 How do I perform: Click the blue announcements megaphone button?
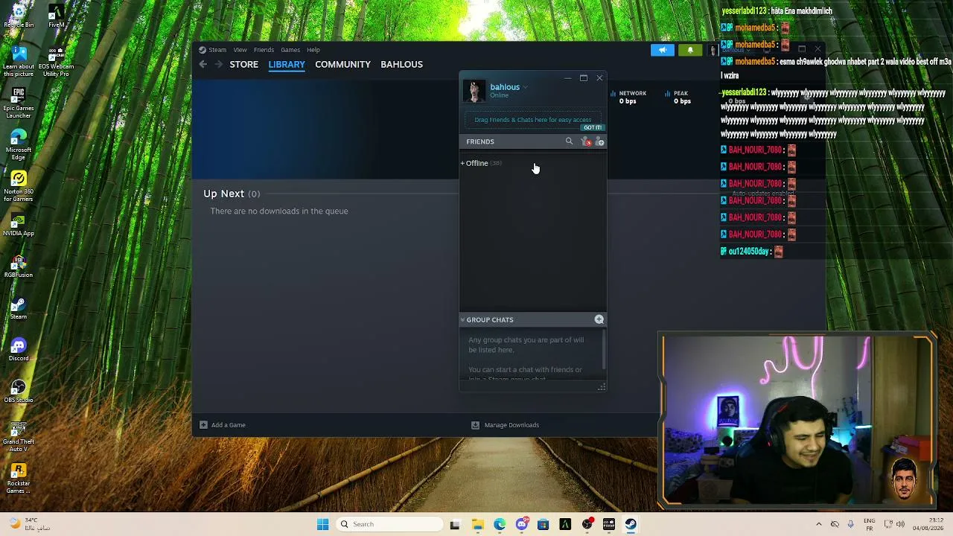pos(662,50)
